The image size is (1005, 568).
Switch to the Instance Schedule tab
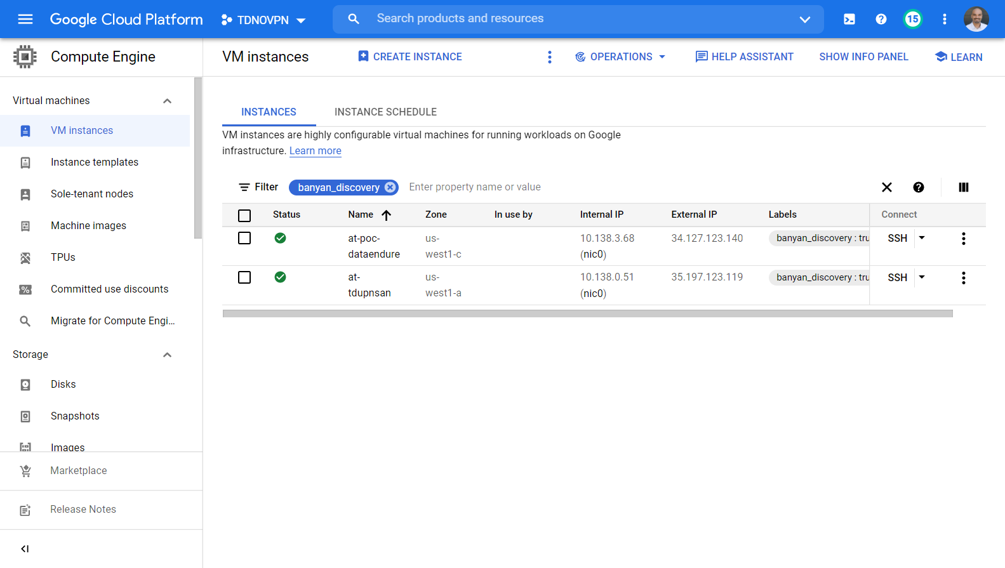pyautogui.click(x=385, y=112)
